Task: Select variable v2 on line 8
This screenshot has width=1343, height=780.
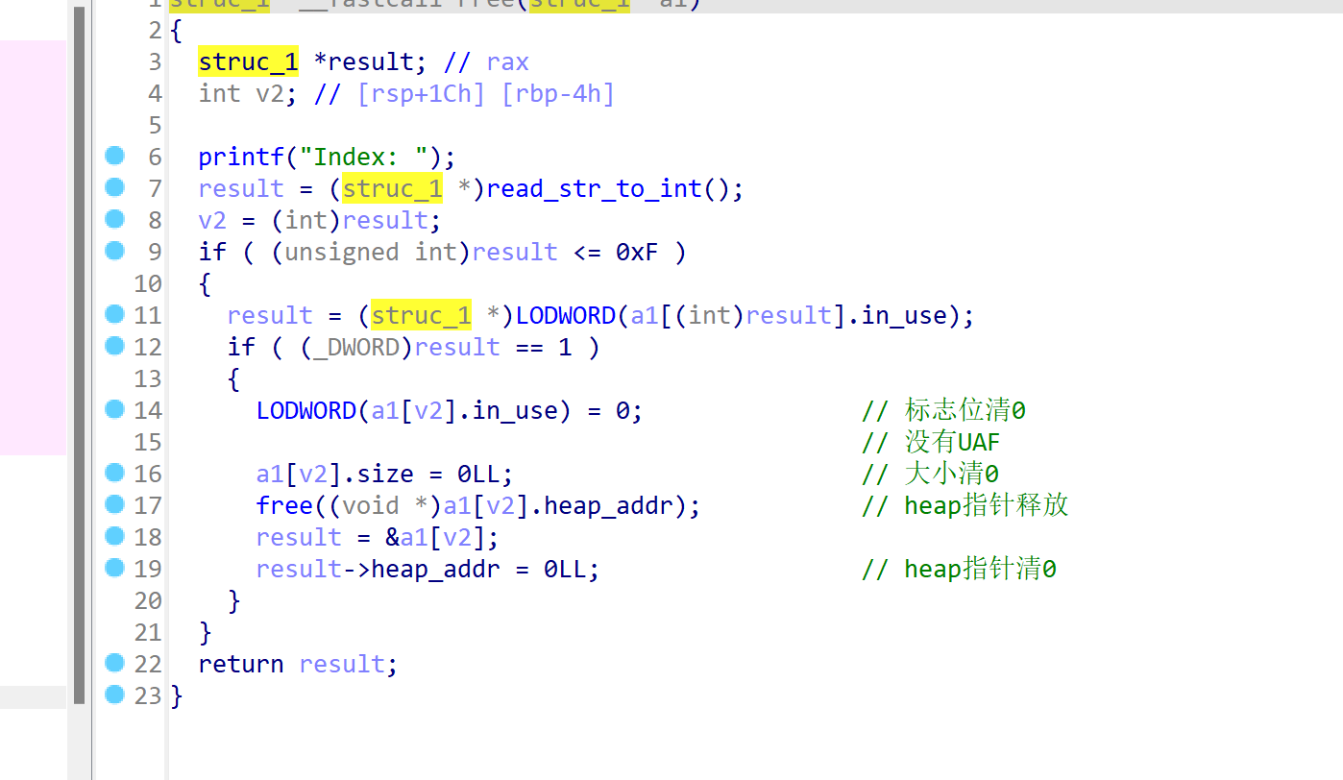Action: coord(212,220)
